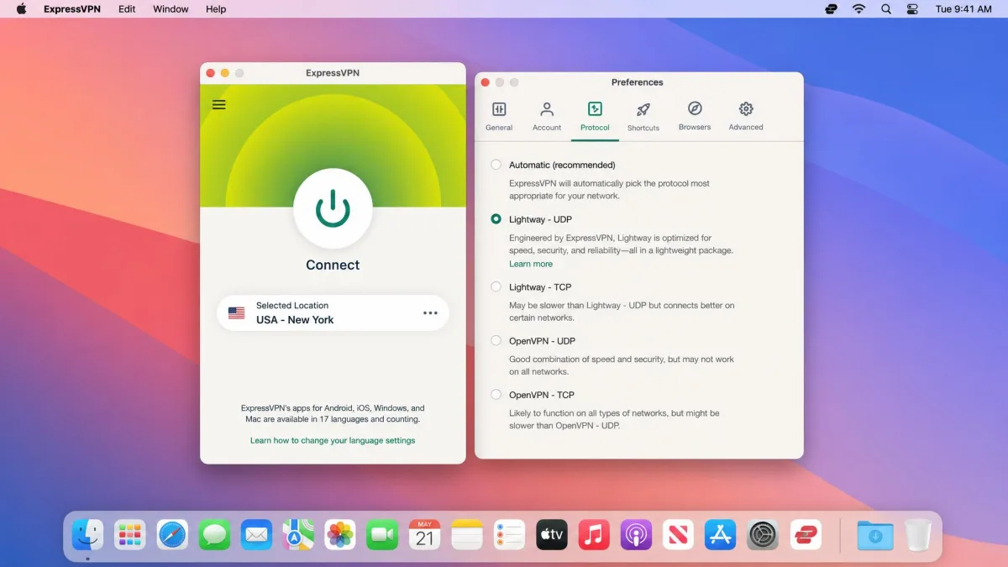Open Photos from the Dock
Screen dimensions: 1008x567
coord(340,535)
